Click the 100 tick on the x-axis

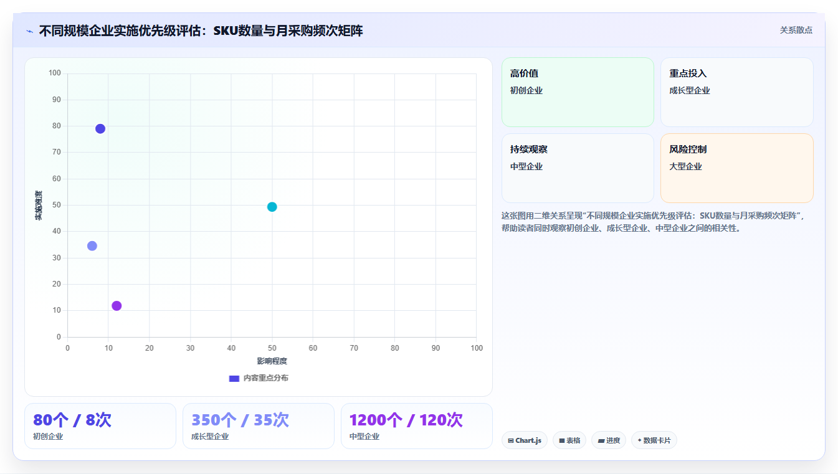477,348
